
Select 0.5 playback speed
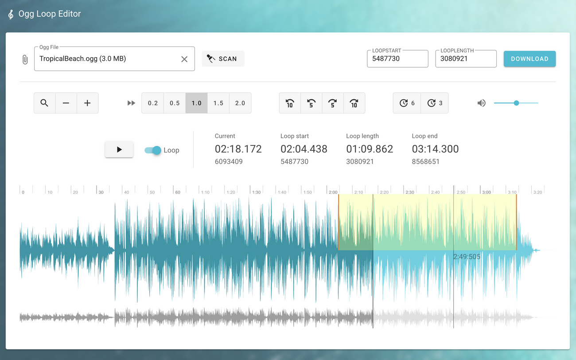pyautogui.click(x=174, y=103)
